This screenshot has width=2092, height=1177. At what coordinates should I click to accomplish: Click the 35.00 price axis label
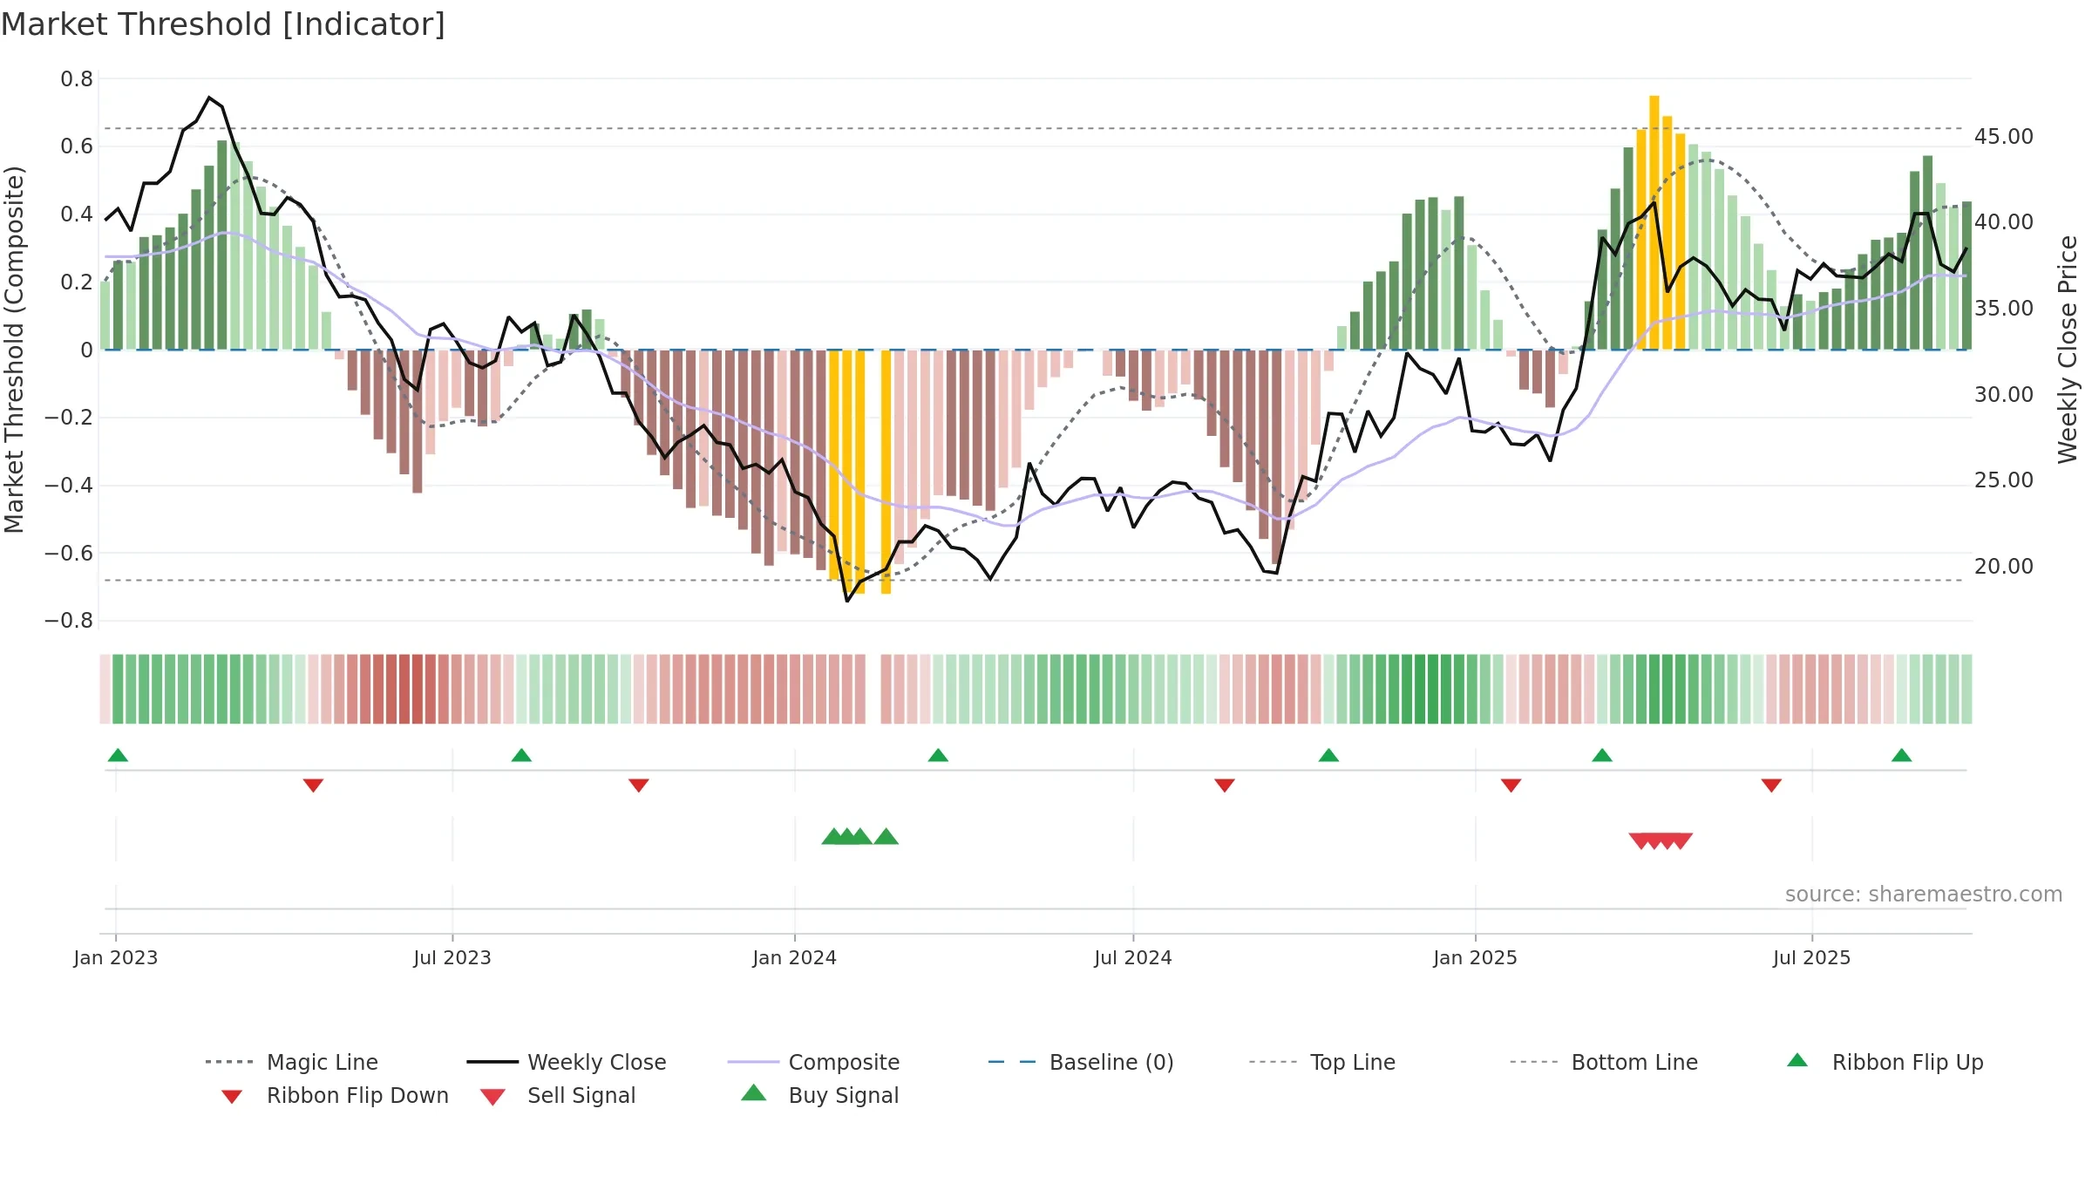click(2004, 309)
